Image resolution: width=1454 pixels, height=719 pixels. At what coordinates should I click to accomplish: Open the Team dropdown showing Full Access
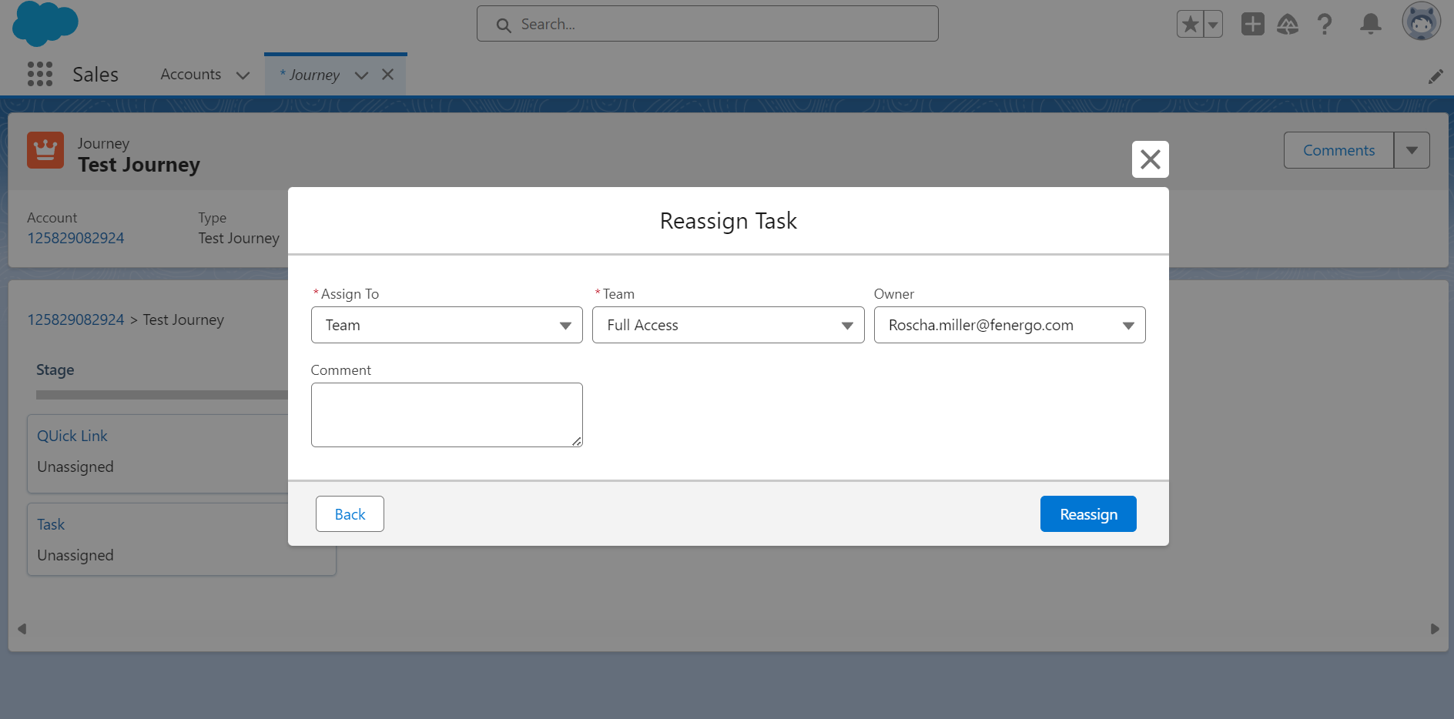[728, 325]
